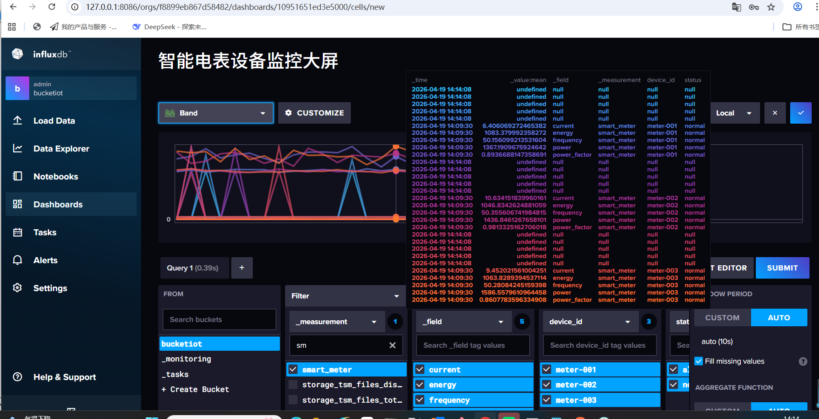819x419 pixels.
Task: Open status tag key dropdown
Action: (x=680, y=322)
